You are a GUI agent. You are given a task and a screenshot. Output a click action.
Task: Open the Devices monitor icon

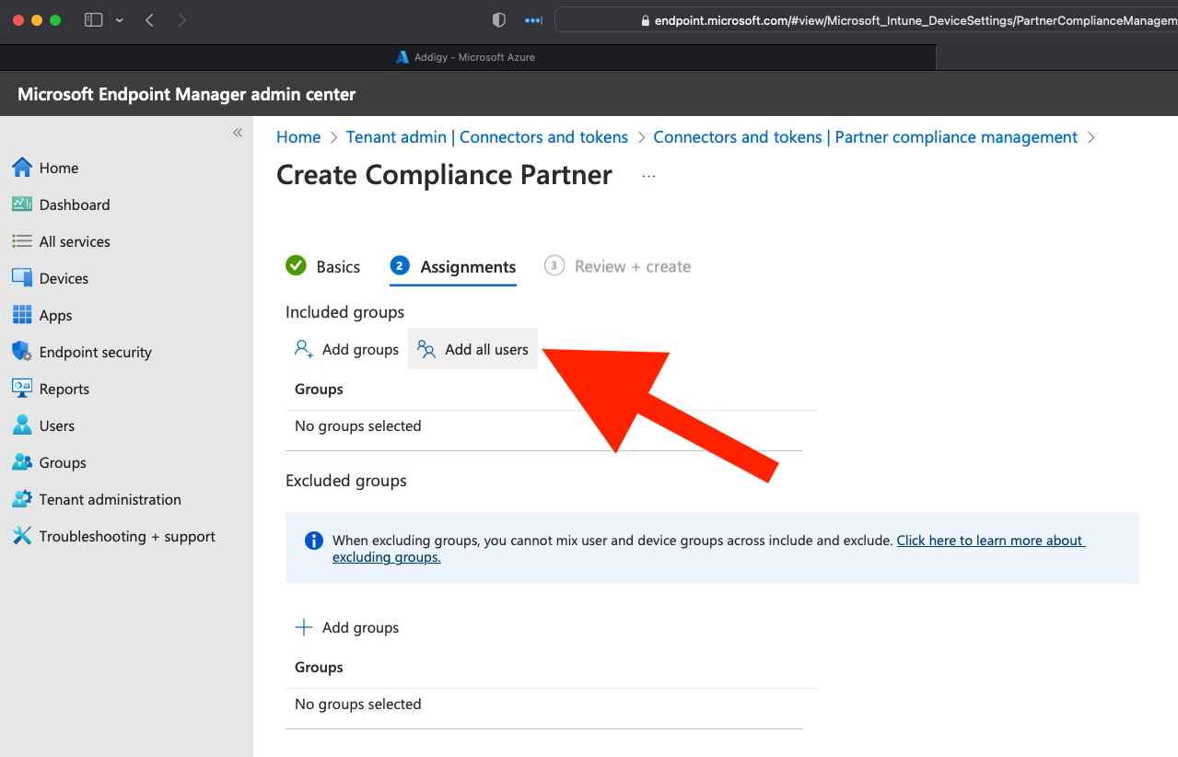tap(22, 278)
